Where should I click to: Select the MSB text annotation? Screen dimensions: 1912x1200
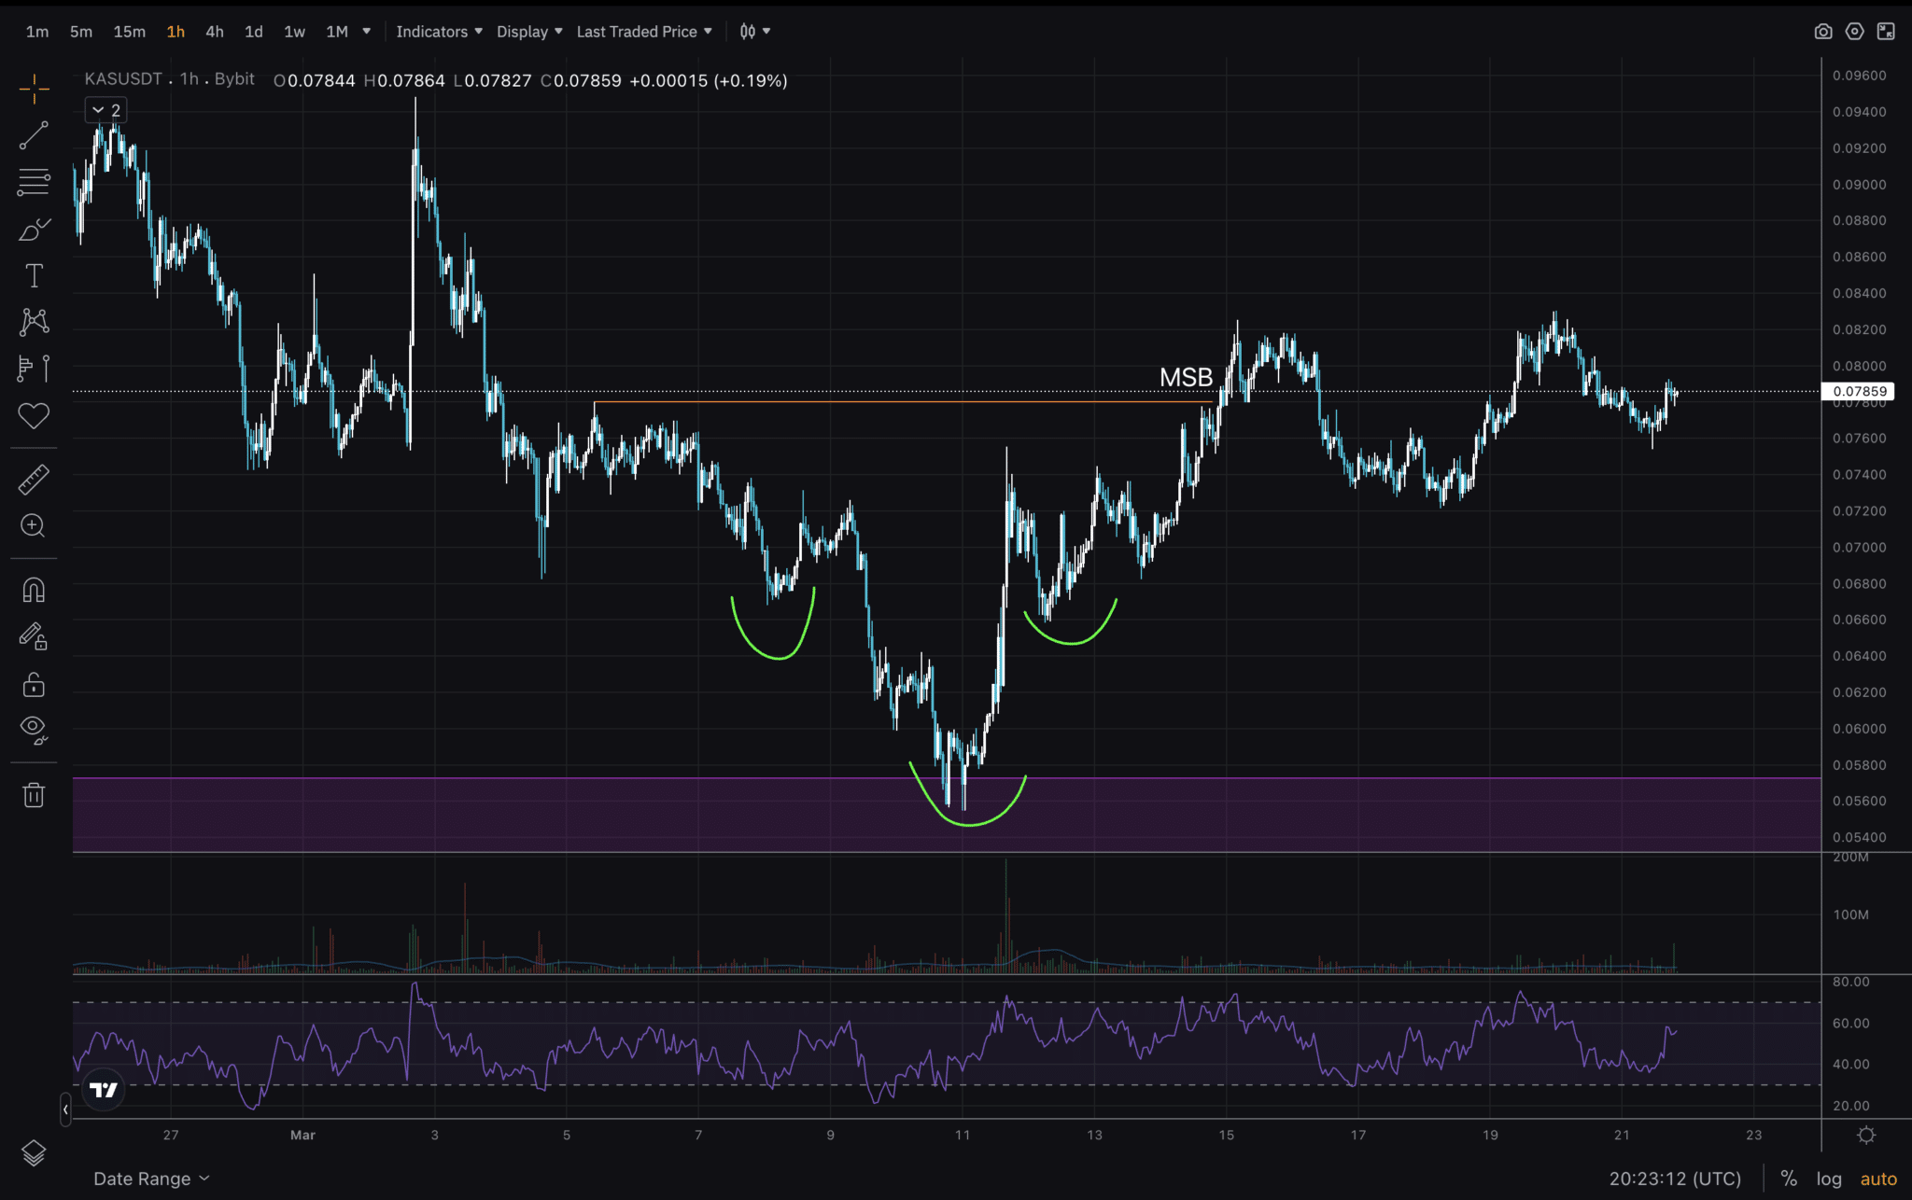(1186, 377)
